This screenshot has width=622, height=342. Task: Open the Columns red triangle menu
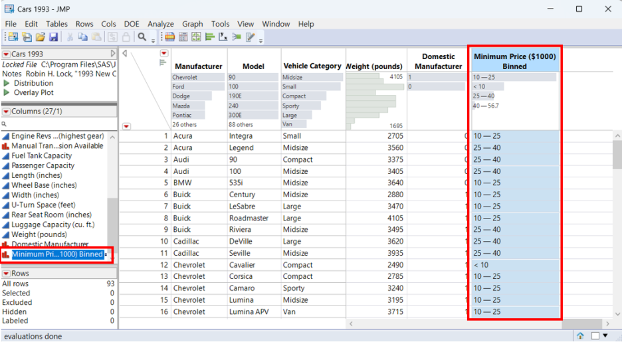click(x=6, y=112)
